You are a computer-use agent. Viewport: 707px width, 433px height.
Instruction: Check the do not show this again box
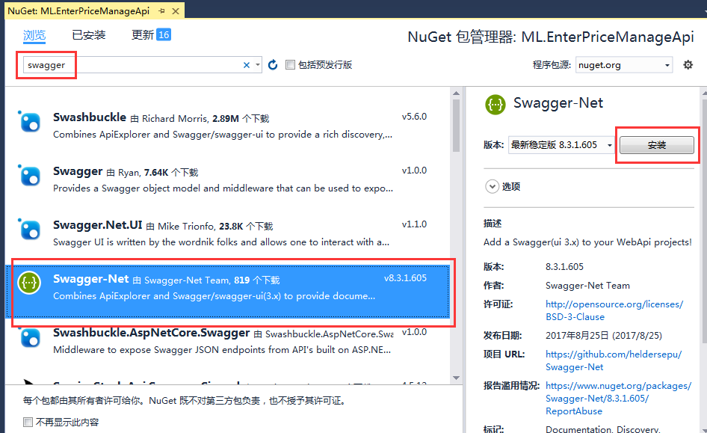(28, 423)
